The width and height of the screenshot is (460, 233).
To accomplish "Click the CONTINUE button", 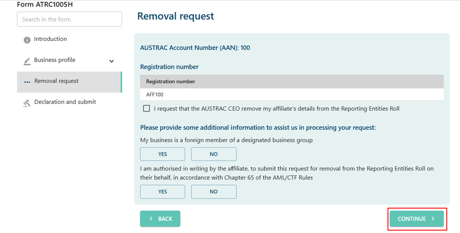I will (416, 218).
